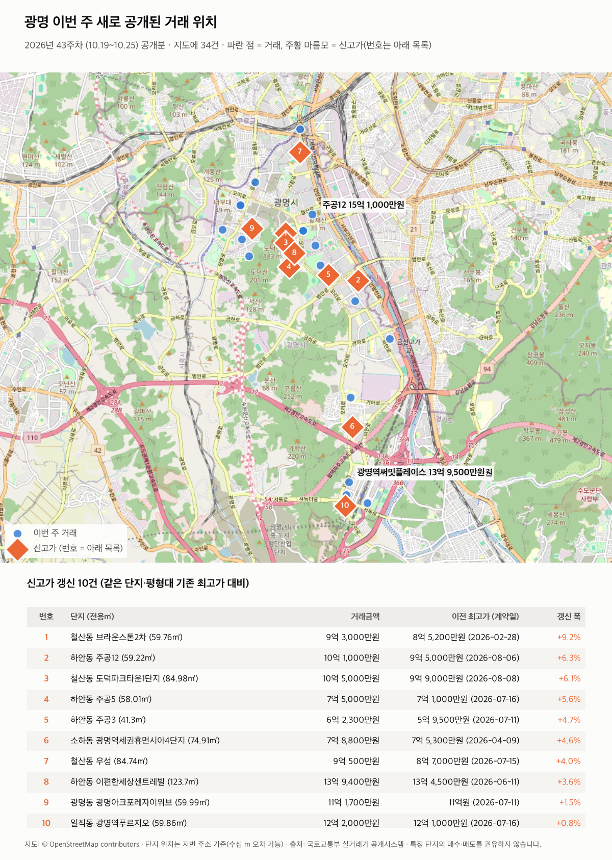Image resolution: width=612 pixels, height=860 pixels.
Task: Click '하안동 주공12 (59.22㎡)' in the table
Action: (x=113, y=658)
